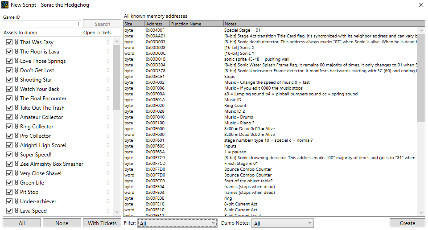This screenshot has height=230, width=428.
Task: Click into the Game ID input field
Action: (x=42, y=24)
